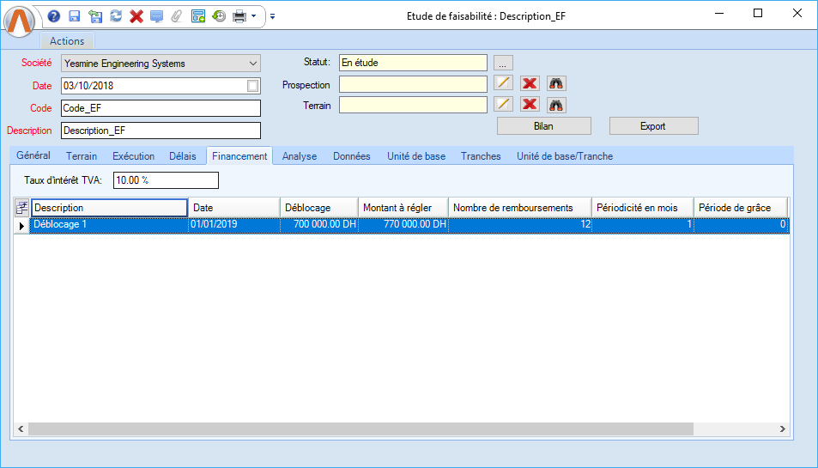The image size is (818, 468).
Task: Click the refresh arrows toolbar icon
Action: (115, 16)
